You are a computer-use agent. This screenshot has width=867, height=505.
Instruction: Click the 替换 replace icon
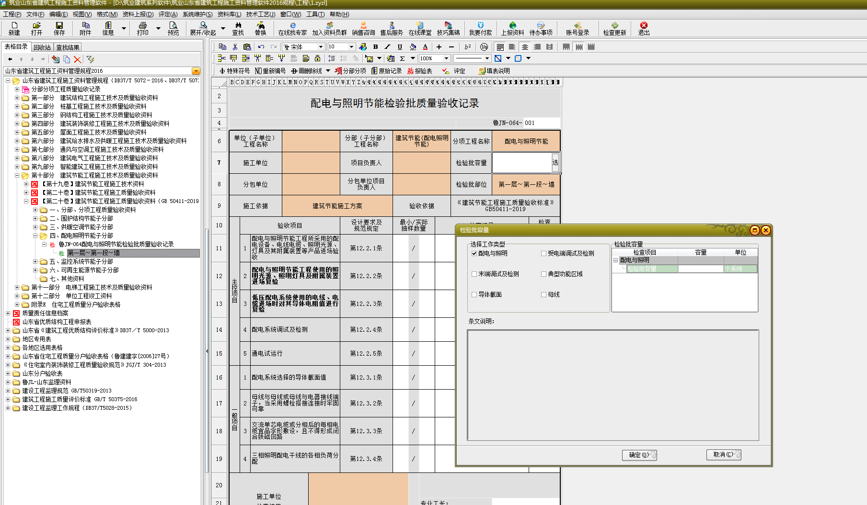click(x=260, y=28)
